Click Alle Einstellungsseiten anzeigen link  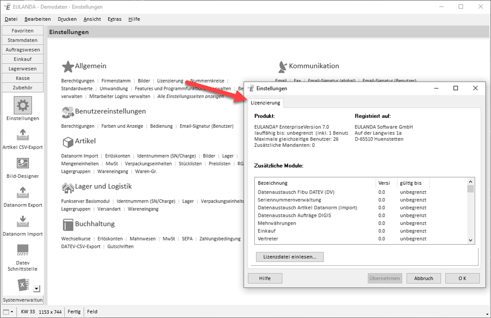tap(191, 96)
